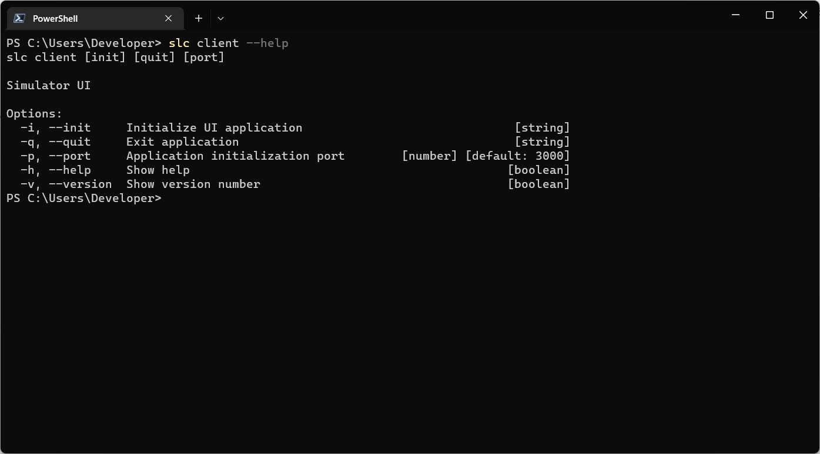The width and height of the screenshot is (820, 454).
Task: Open a new terminal tab with the plus button
Action: 198,18
